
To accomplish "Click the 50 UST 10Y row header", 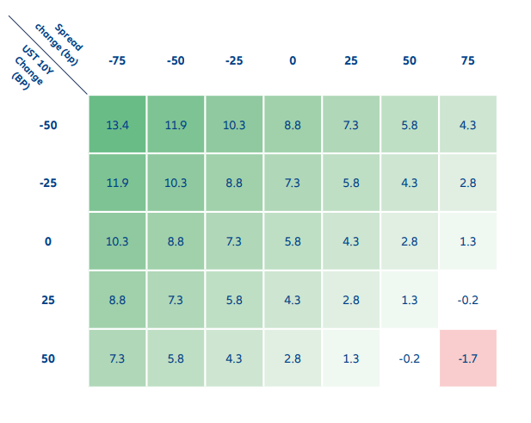I will 48,358.
